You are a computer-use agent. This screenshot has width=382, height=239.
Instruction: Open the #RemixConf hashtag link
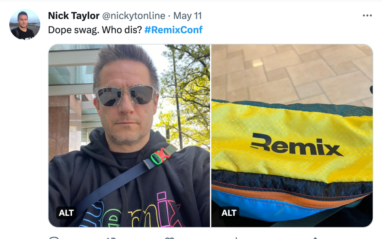174,30
